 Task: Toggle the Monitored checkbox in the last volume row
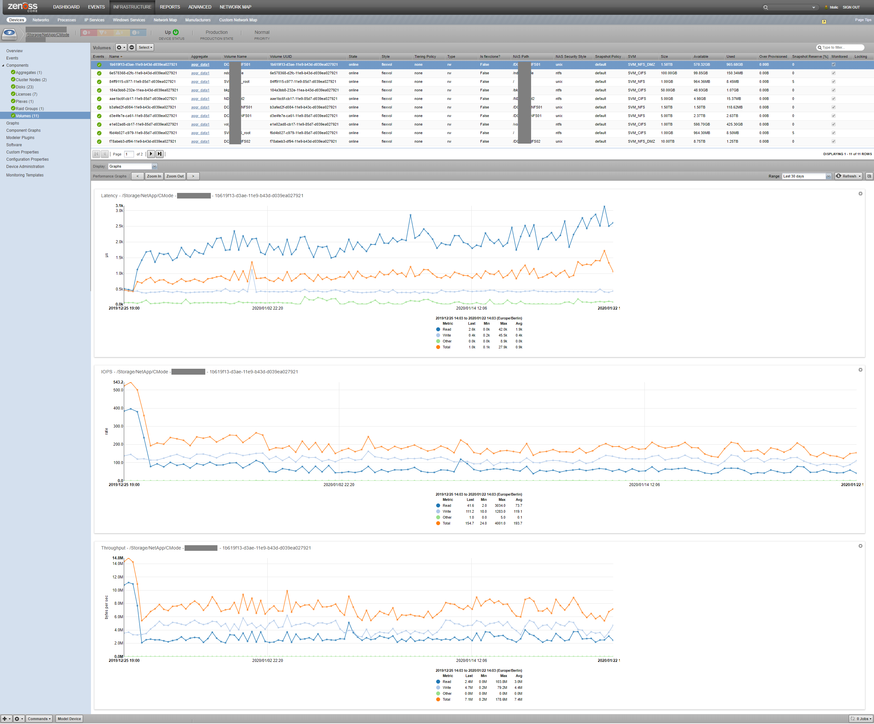(834, 142)
